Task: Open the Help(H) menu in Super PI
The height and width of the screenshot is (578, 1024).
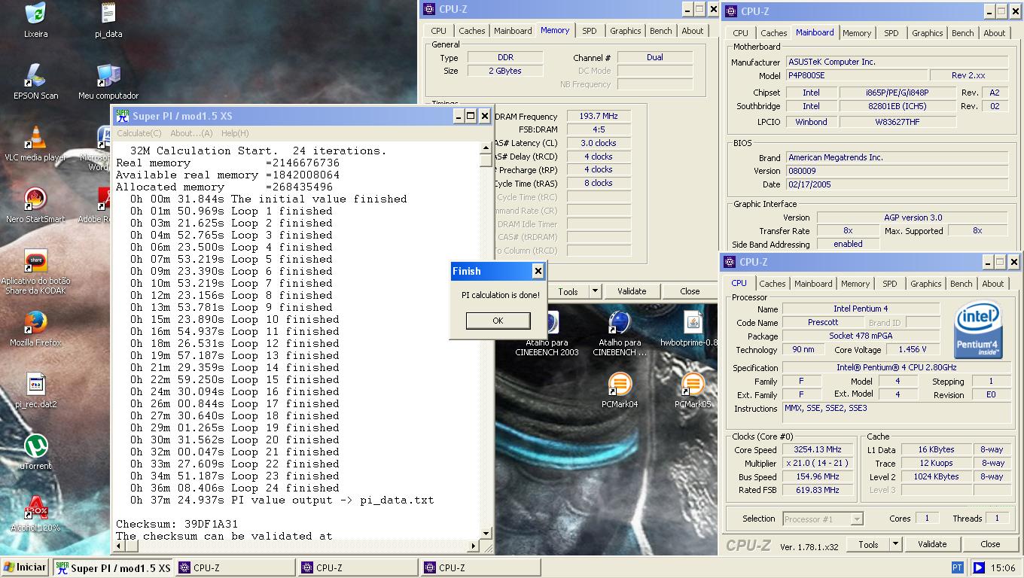Action: tap(235, 133)
